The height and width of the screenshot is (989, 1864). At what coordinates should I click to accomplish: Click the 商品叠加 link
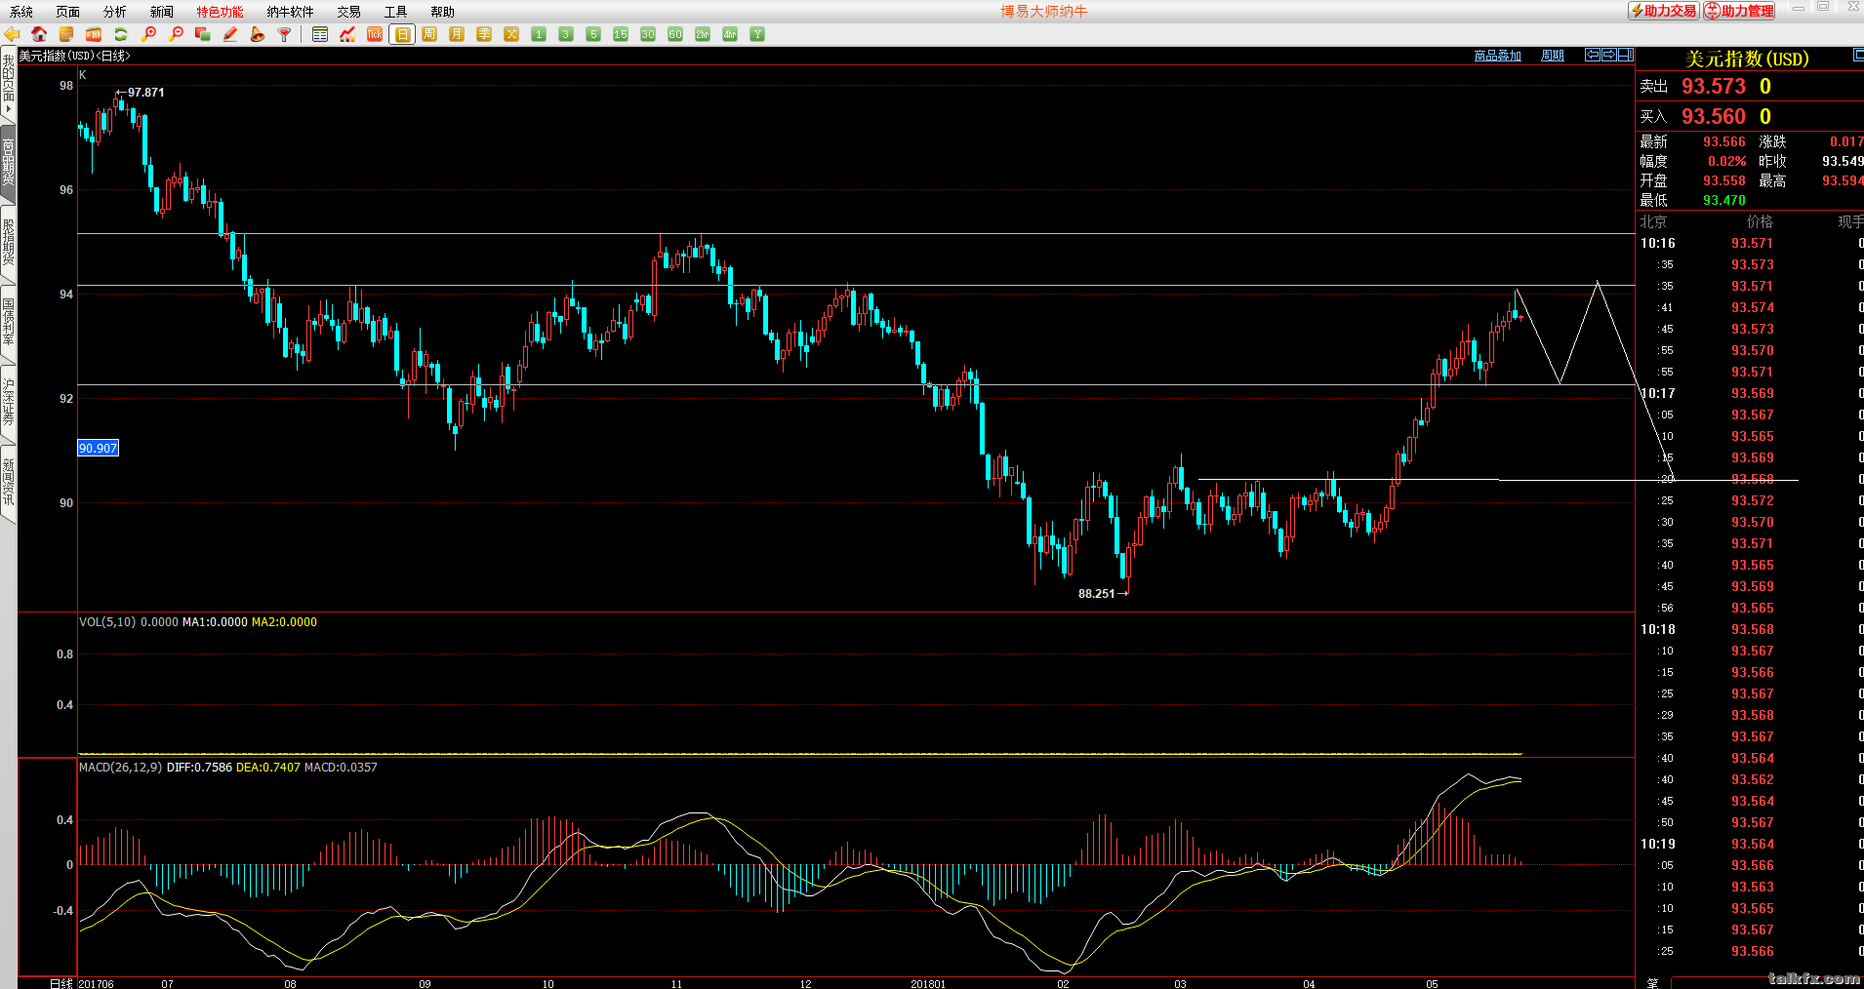point(1498,56)
